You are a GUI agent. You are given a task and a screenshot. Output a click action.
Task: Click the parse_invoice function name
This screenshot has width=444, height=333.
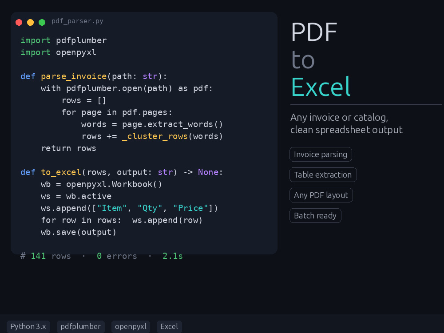74,76
